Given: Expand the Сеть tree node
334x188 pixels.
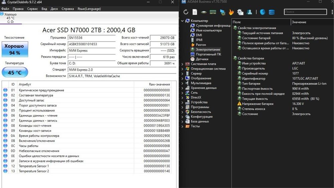Looking at the screenshot, I should 182,93.
